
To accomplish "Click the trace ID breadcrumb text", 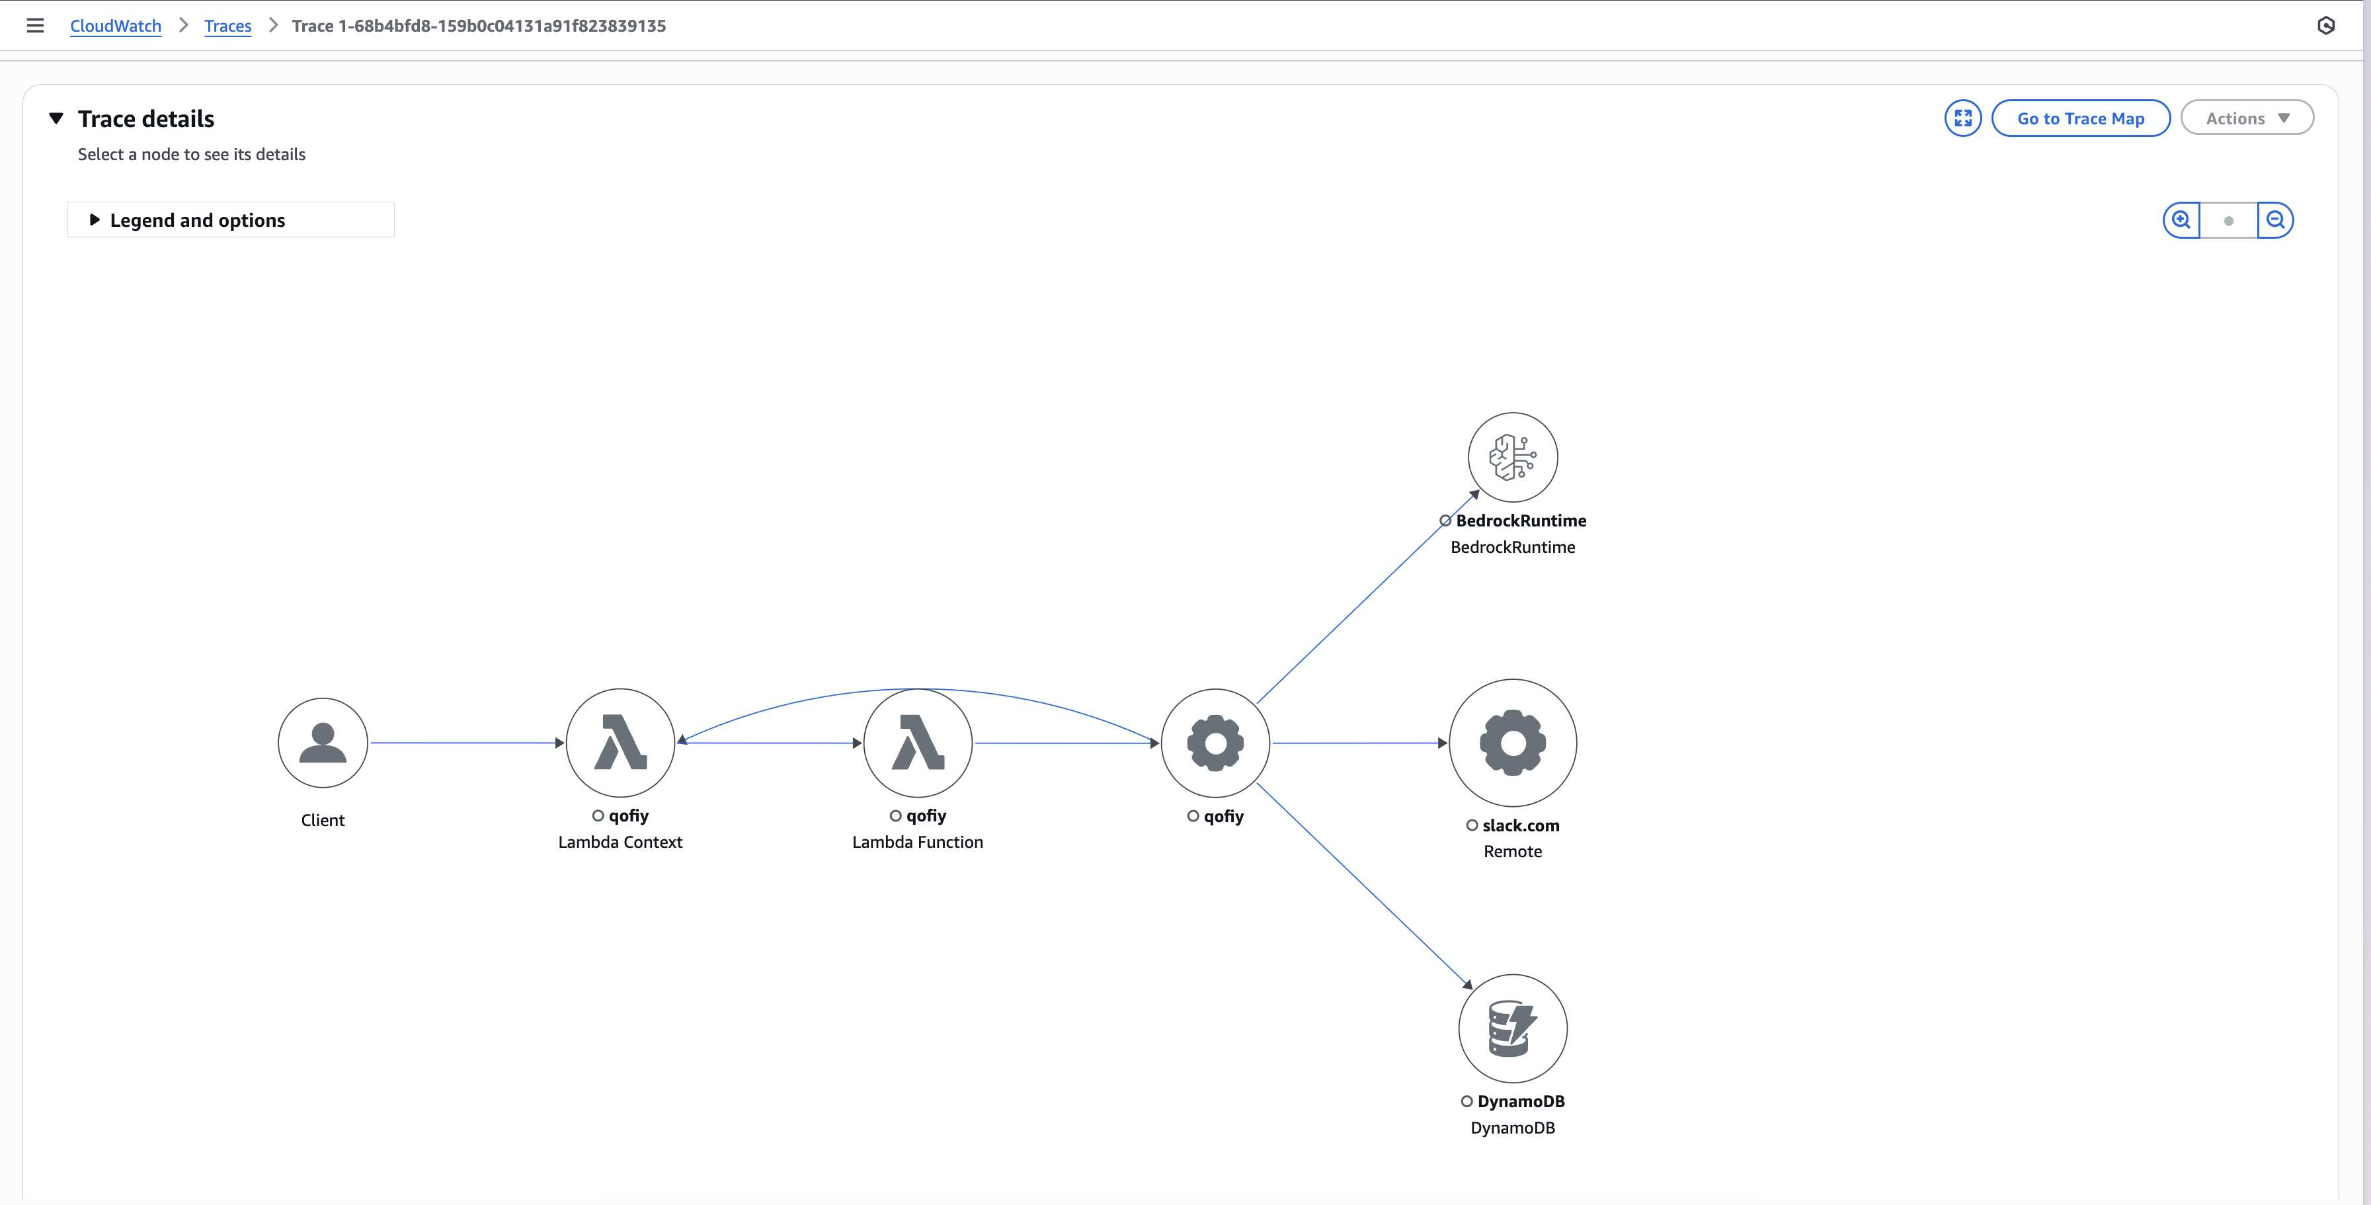I will pyautogui.click(x=479, y=26).
